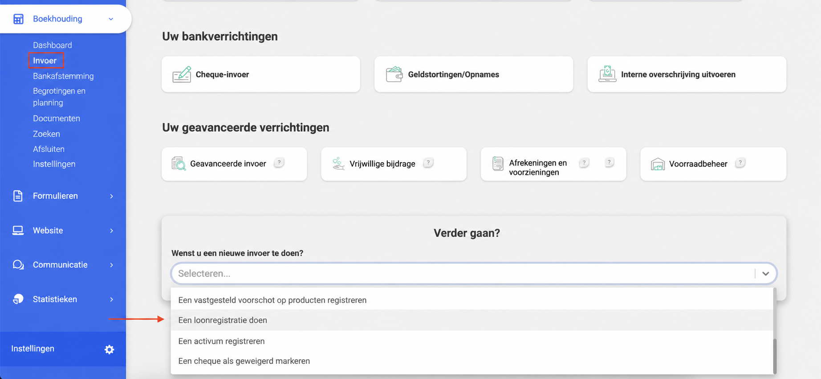Image resolution: width=821 pixels, height=379 pixels.
Task: Collapse the Boekhouding section chevron
Action: point(111,19)
